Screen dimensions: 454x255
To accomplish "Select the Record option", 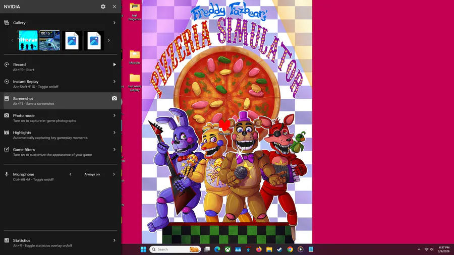I will 61,67.
